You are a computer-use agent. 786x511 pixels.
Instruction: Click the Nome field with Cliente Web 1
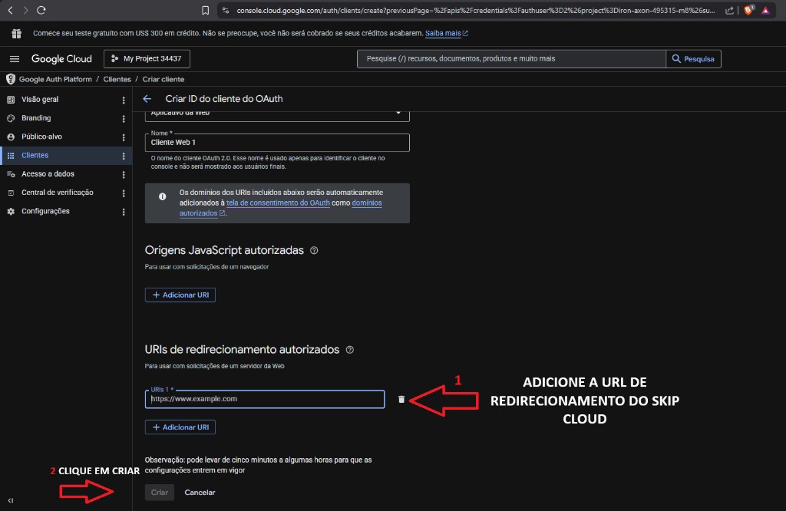(x=277, y=143)
